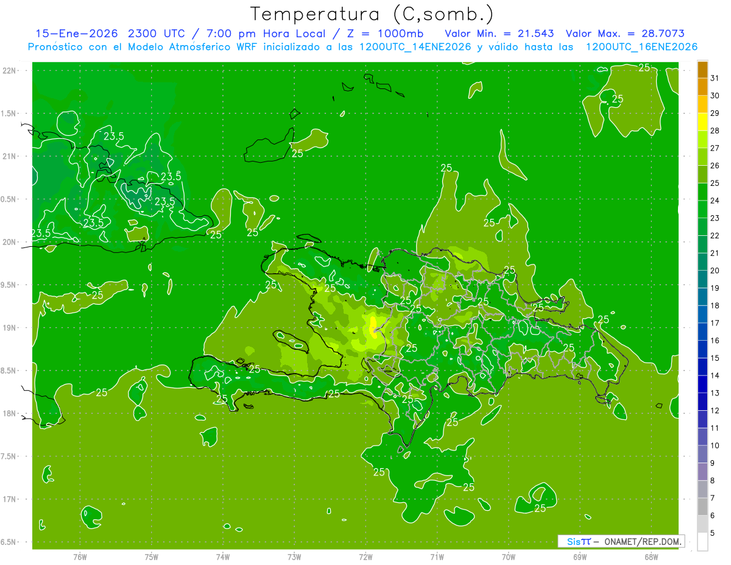Viewport: 731px width, 565px height.
Task: Click the color scale label "24"
Action: (x=715, y=201)
